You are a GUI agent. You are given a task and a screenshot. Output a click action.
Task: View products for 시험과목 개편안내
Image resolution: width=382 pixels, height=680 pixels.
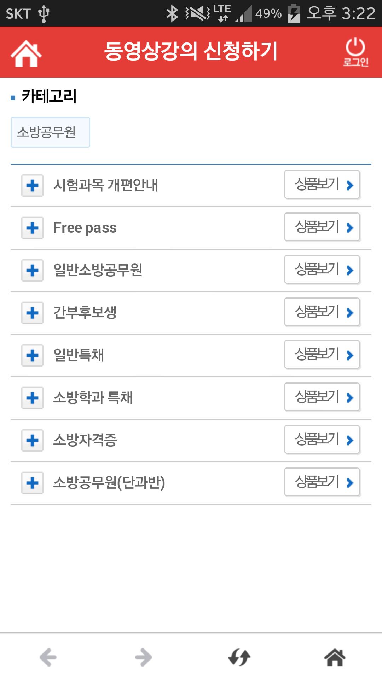(x=322, y=185)
